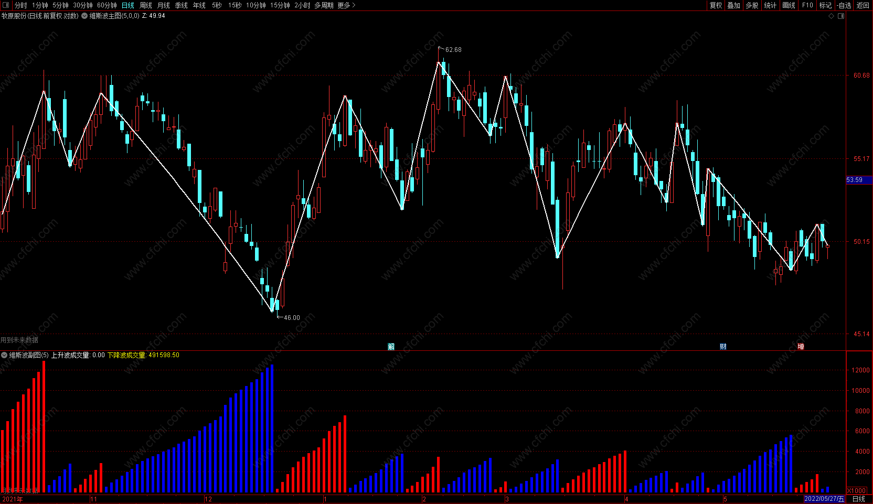This screenshot has height=504, width=873.
Task: Expand the 维斯波副图 indicator dropdown arrow
Action: click(x=4, y=355)
